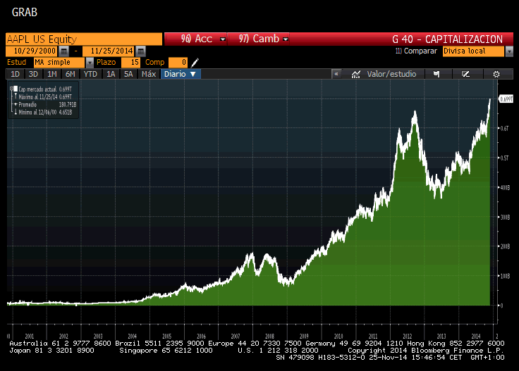This screenshot has height=371, width=519.
Task: Select the 1D range tab
Action: [16, 74]
